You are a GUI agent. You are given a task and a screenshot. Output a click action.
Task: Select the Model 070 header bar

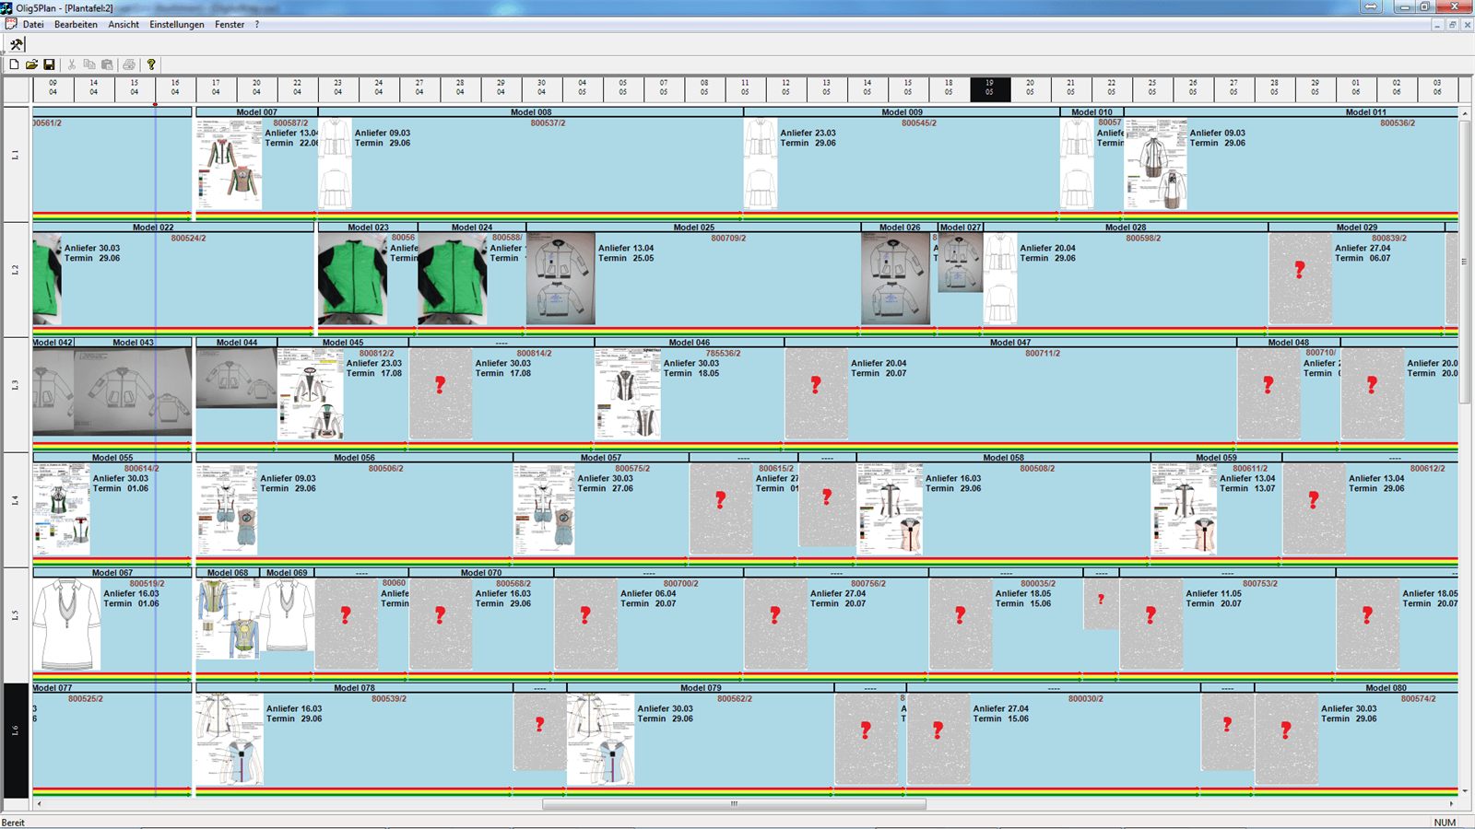coord(481,573)
